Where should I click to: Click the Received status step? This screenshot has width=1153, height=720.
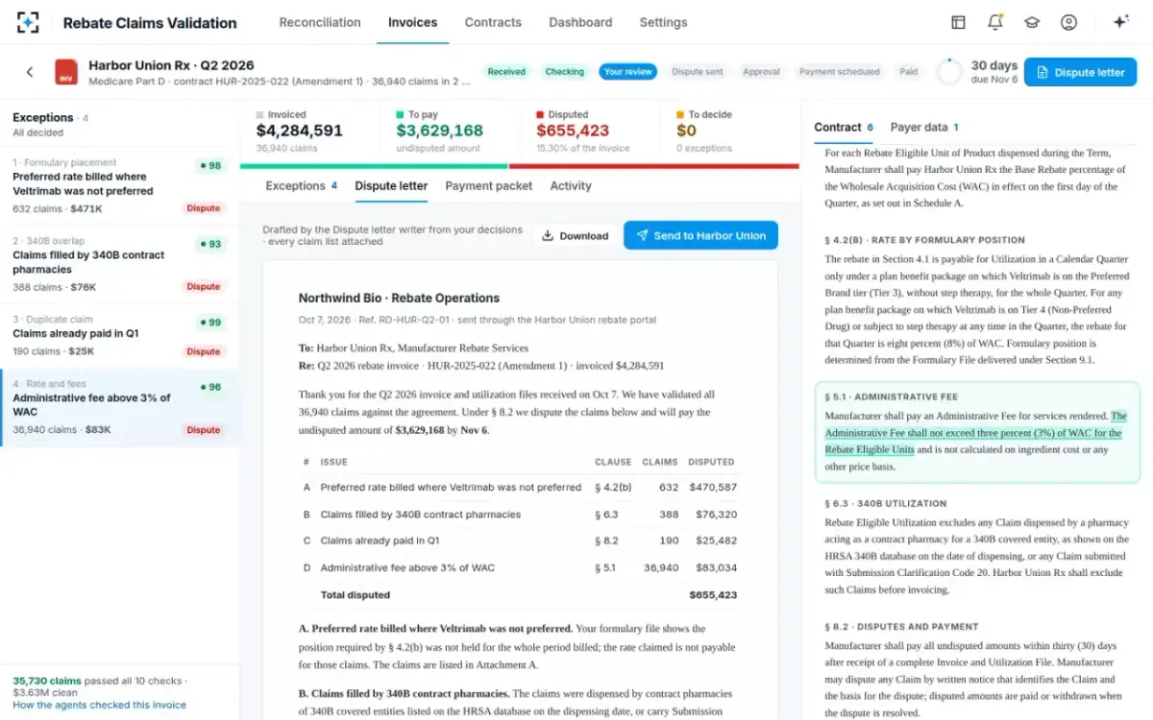click(506, 72)
